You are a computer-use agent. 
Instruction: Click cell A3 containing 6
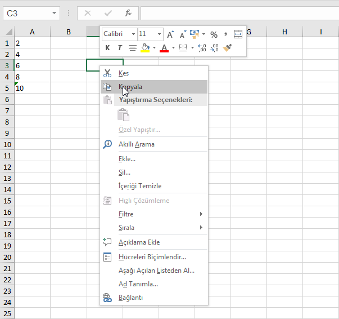pos(32,66)
